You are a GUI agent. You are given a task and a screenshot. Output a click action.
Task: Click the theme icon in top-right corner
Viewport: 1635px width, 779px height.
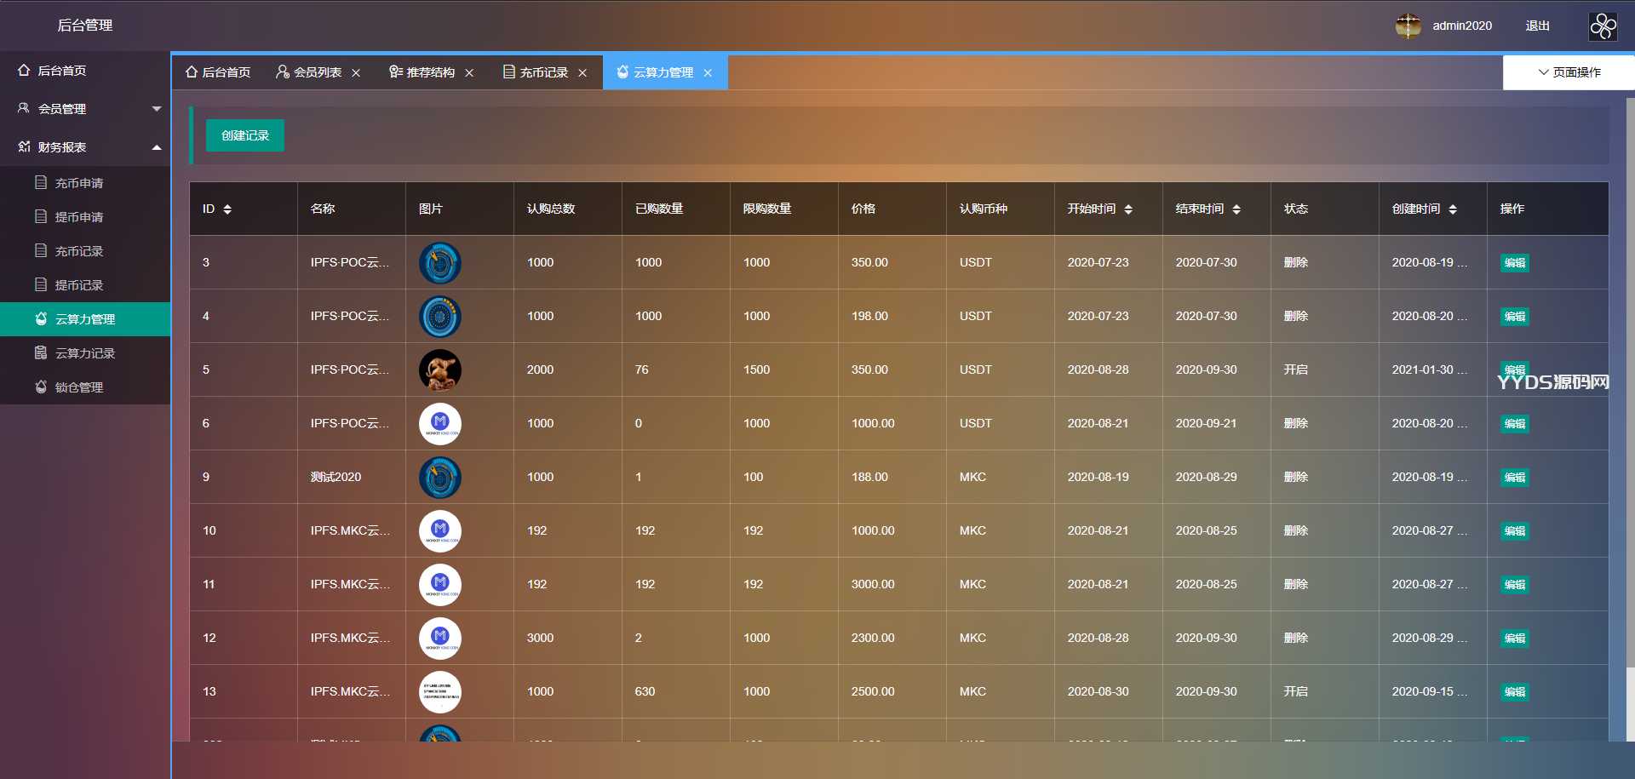pos(1603,26)
